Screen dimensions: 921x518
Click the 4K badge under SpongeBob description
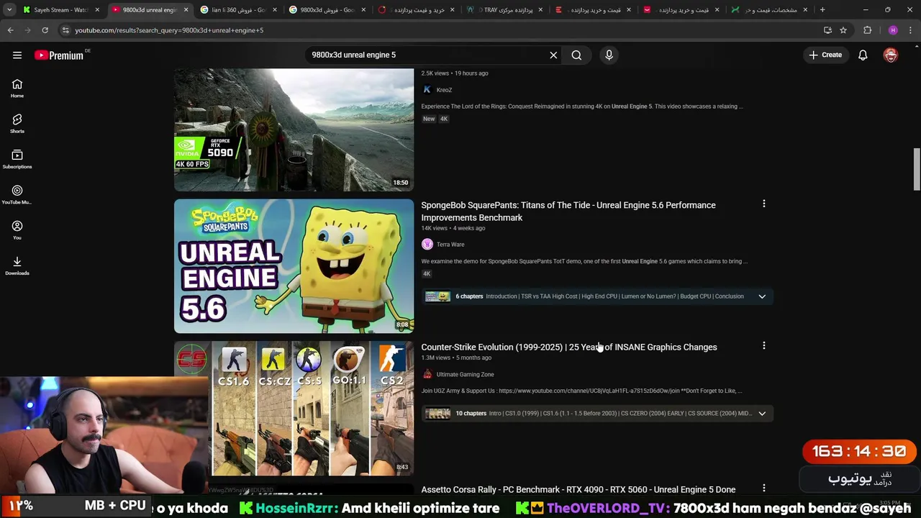[427, 273]
